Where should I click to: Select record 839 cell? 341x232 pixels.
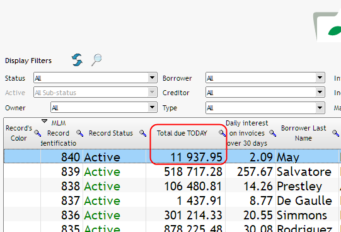click(x=62, y=171)
